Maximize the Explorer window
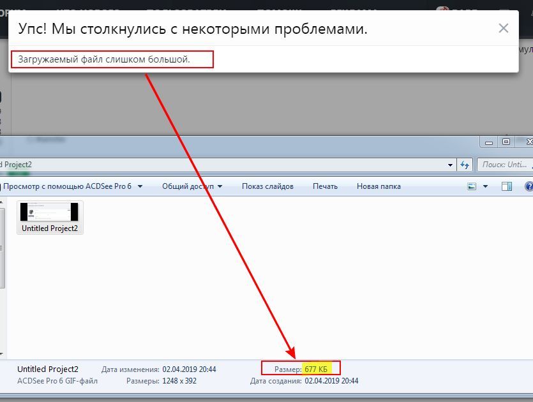This screenshot has height=402, width=533. tap(506, 142)
